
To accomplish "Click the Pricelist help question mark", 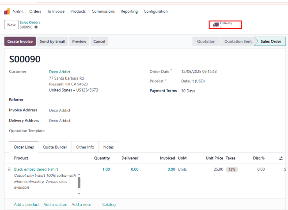I will click(x=165, y=80).
